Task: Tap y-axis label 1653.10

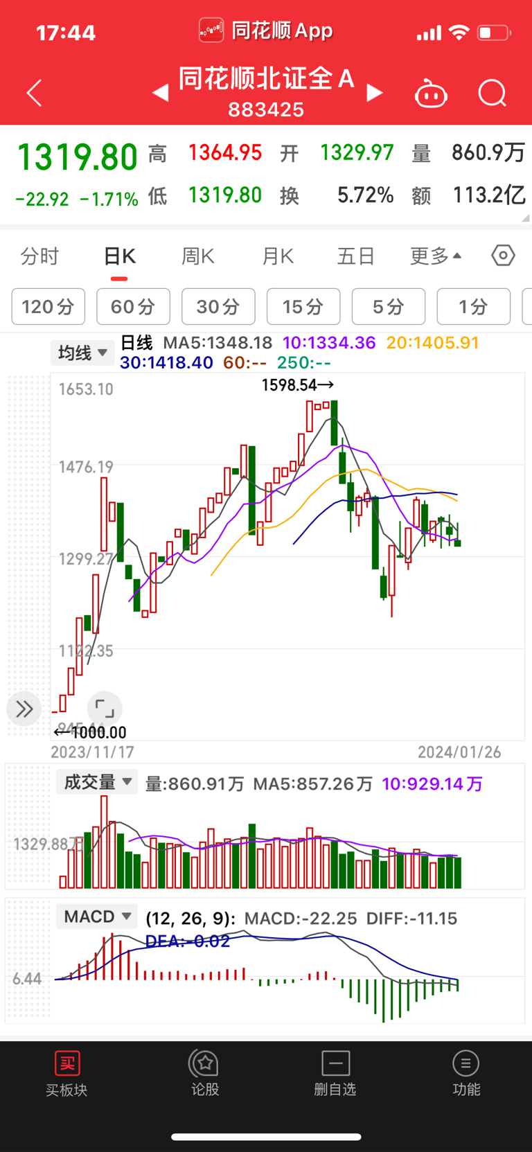Action: [86, 389]
